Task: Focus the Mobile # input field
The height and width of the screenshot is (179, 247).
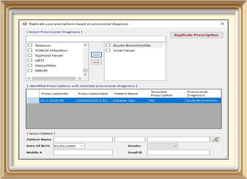Action: pos(83,152)
